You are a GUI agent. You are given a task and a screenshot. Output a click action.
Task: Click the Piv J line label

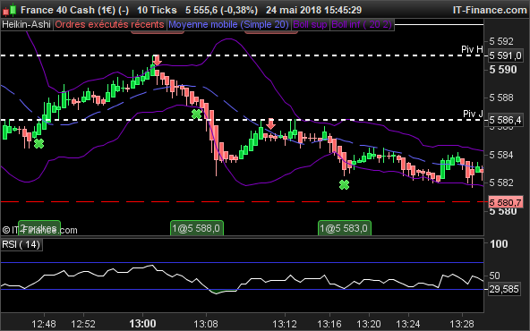(473, 114)
